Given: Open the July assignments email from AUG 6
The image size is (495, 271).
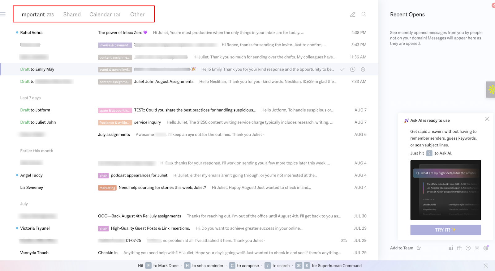Looking at the screenshot, I should tap(189, 134).
